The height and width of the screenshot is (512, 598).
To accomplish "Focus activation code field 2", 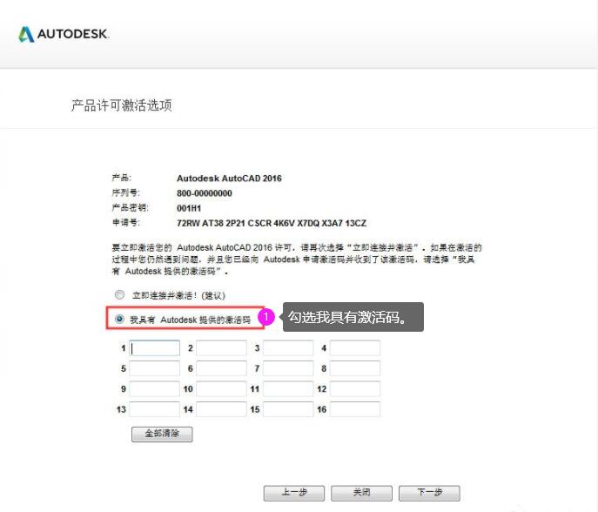I will click(x=221, y=348).
